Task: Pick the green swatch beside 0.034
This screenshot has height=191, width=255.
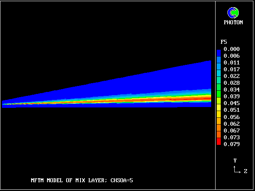Action: pos(218,90)
